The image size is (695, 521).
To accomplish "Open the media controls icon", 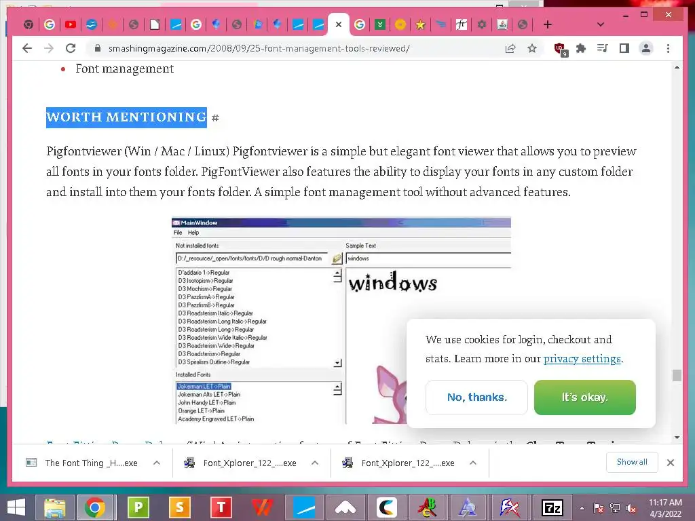I will pos(603,48).
